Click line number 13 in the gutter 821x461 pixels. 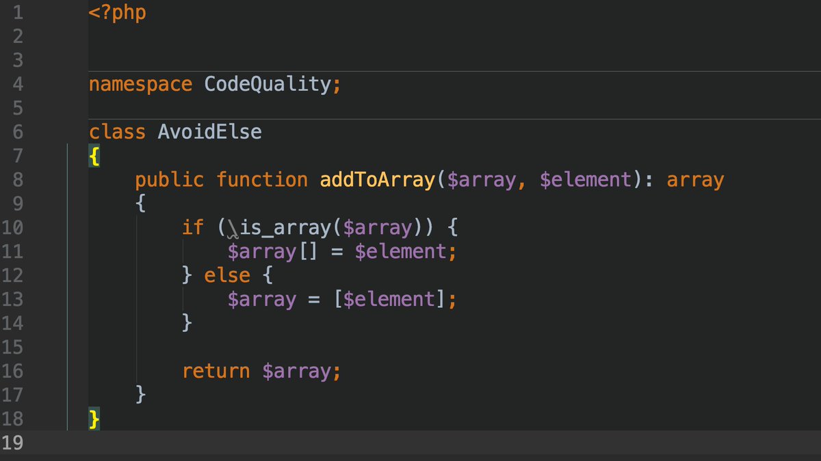[x=12, y=300]
